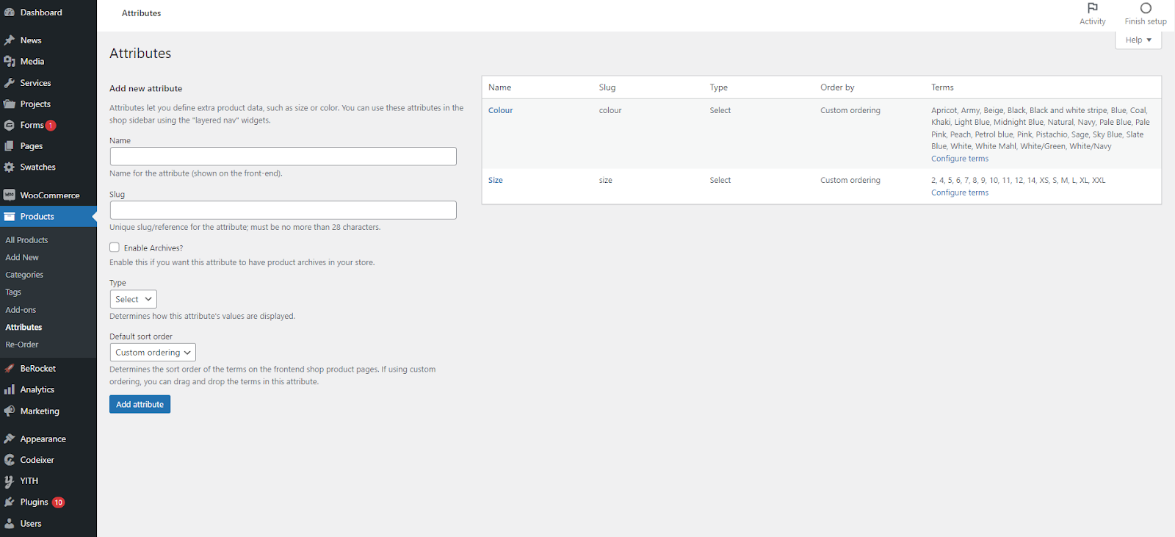This screenshot has height=537, width=1175.
Task: Open the Appearance paintbrush icon
Action: [10, 439]
